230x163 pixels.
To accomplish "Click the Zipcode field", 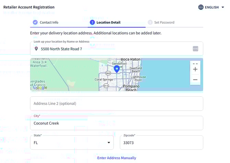I will [x=161, y=142].
